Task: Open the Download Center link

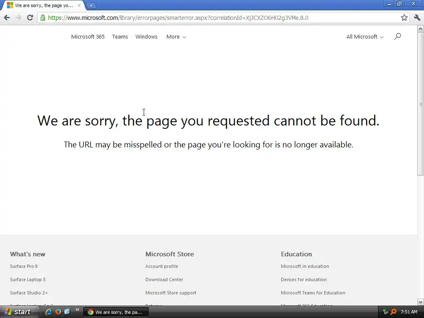Action: [164, 279]
